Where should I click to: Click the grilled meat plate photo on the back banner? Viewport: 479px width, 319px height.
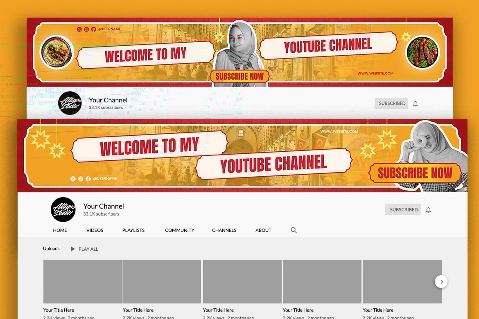coord(423,52)
